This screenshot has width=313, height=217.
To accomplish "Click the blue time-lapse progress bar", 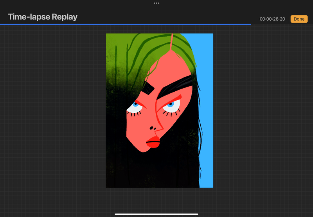I will [x=125, y=24].
